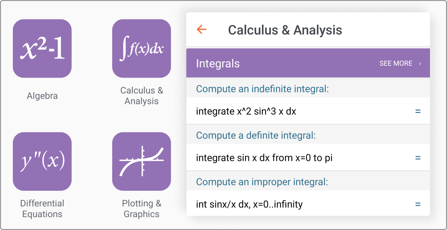The width and height of the screenshot is (447, 230).
Task: Click the Algebra label
Action: (x=42, y=96)
